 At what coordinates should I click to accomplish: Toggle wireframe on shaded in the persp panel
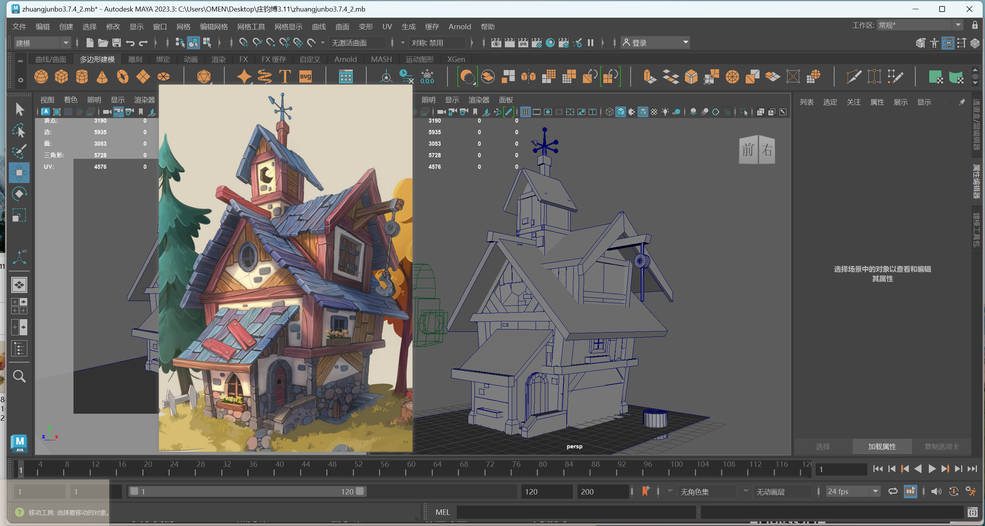[643, 112]
